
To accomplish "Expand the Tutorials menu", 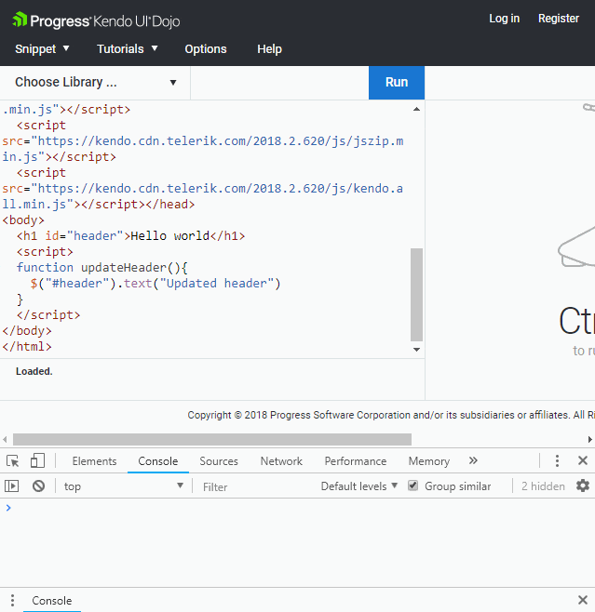I will (x=128, y=48).
